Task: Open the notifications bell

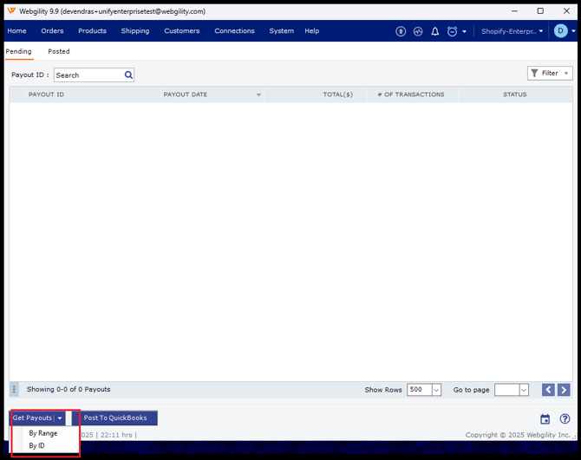Action: click(435, 31)
